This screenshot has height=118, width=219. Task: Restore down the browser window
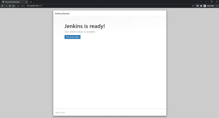(212, 2)
